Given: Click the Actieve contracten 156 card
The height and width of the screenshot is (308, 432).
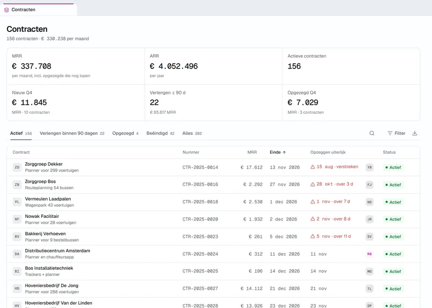Looking at the screenshot, I should [x=351, y=66].
